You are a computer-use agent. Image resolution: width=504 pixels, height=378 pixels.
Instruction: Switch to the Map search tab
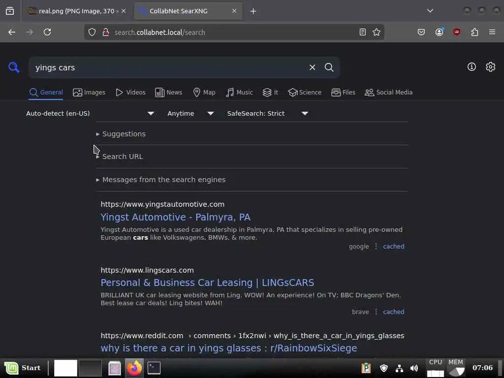[204, 92]
